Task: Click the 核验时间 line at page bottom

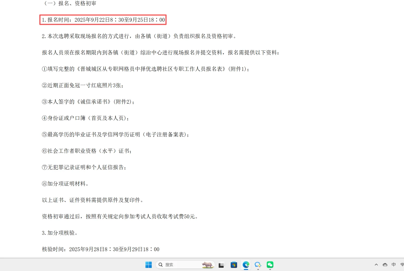Action: tap(100, 249)
